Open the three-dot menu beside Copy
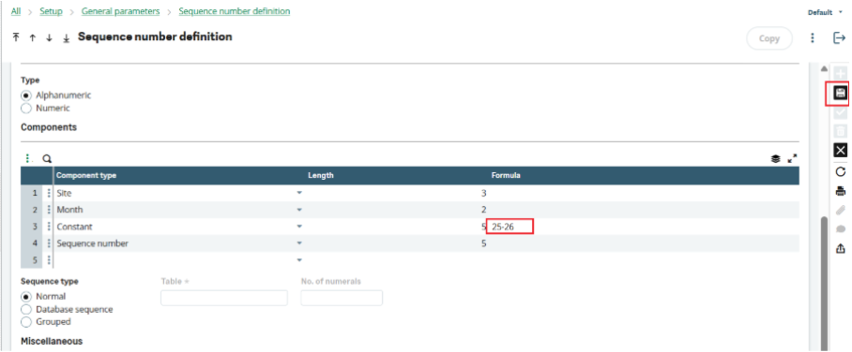Screen dimensions: 852x352 (x=813, y=38)
